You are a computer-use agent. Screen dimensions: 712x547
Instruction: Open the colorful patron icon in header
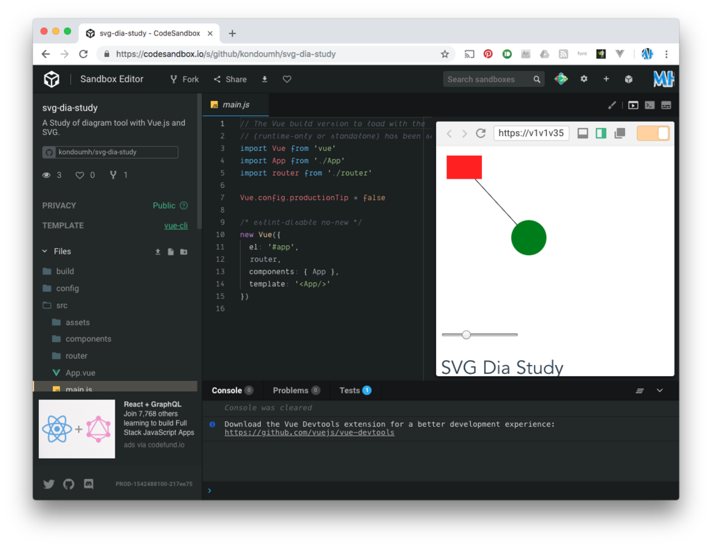point(561,79)
